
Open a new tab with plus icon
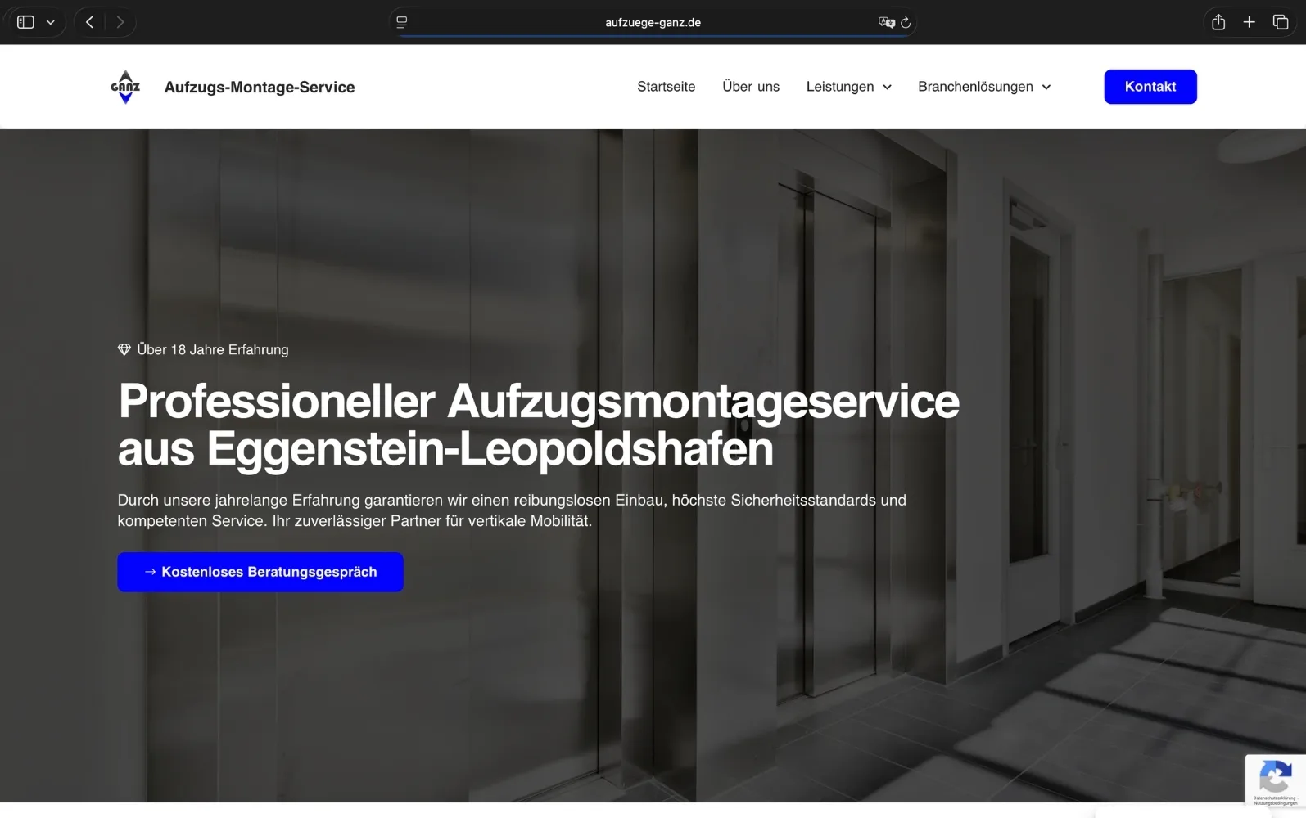click(x=1250, y=22)
